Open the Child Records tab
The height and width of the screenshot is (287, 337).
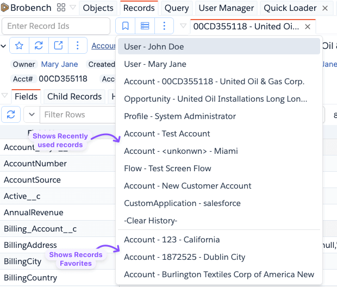pyautogui.click(x=74, y=97)
